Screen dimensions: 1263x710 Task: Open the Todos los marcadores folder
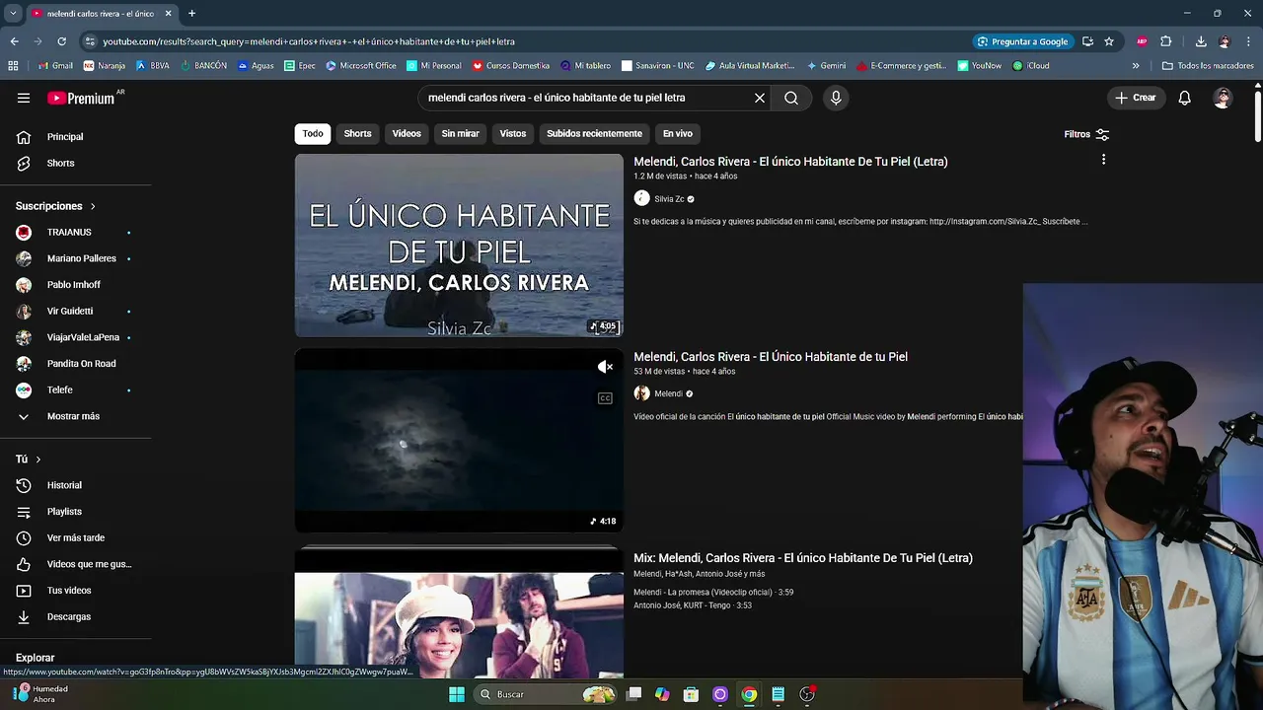(1208, 66)
